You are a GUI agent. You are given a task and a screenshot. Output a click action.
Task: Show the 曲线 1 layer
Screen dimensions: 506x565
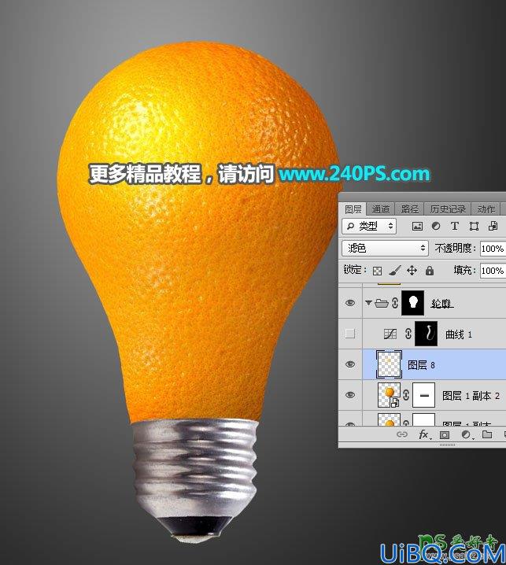[x=350, y=334]
